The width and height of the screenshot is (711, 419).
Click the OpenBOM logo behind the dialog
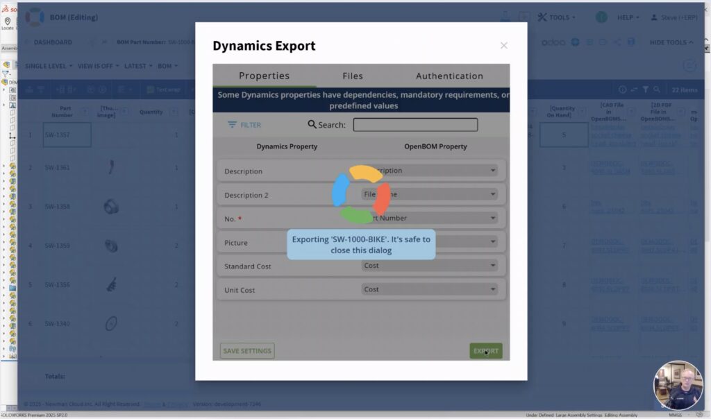(35, 17)
